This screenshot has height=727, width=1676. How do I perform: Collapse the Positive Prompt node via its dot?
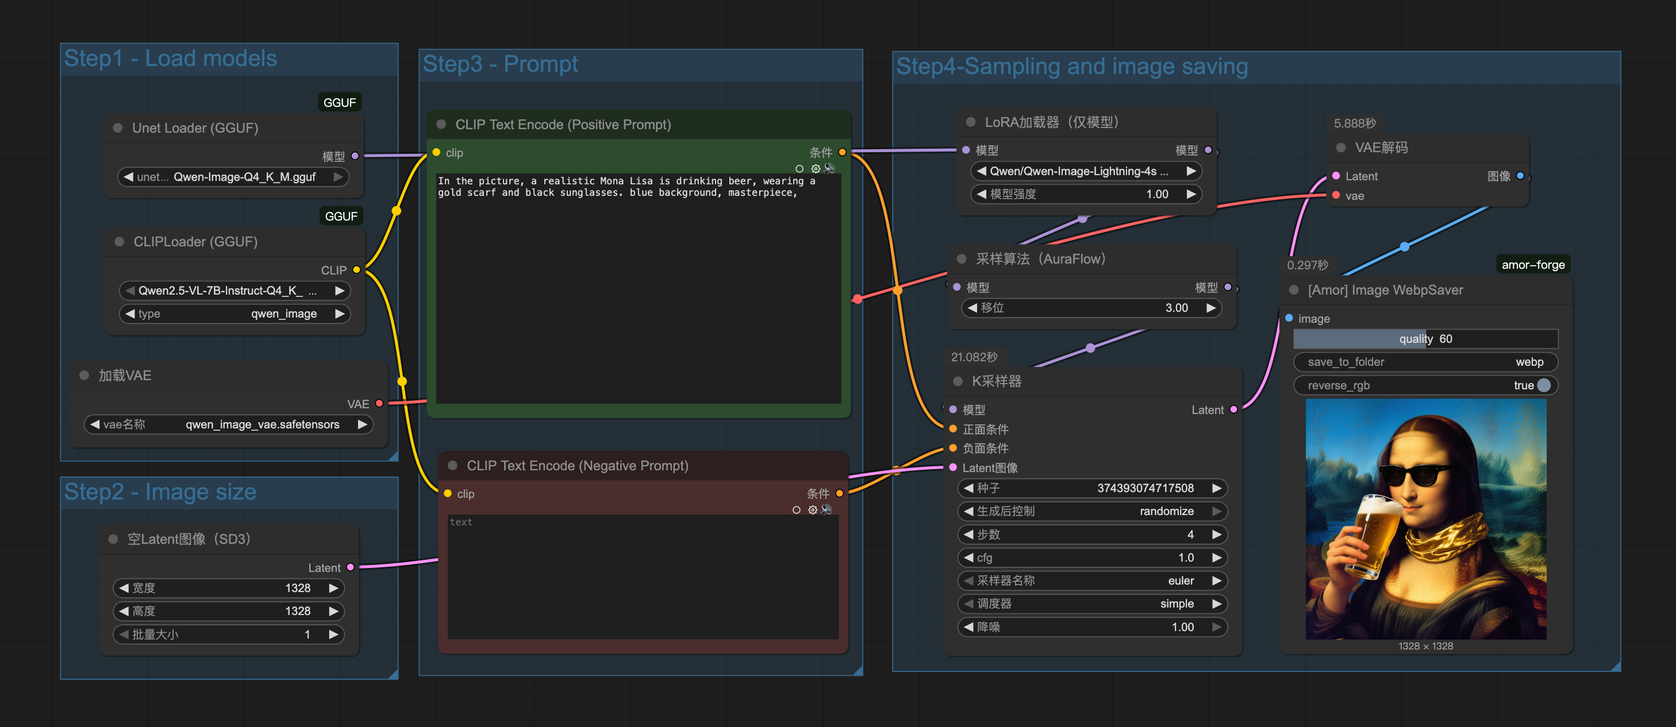441,124
